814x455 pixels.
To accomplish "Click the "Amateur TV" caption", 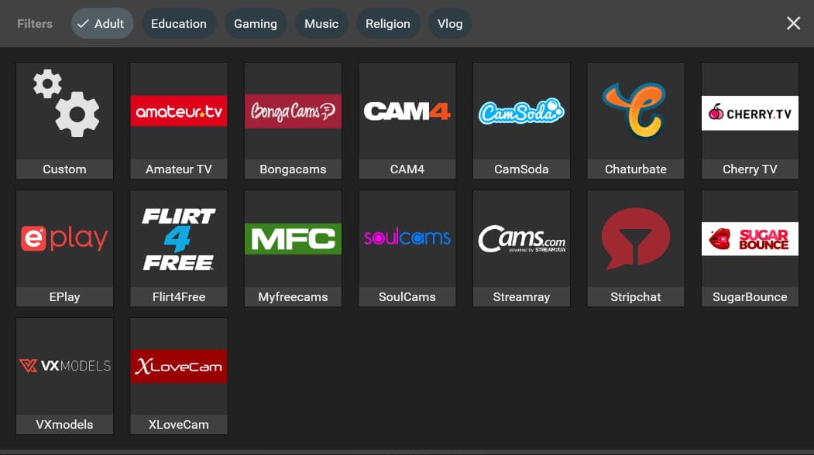I will [x=179, y=169].
